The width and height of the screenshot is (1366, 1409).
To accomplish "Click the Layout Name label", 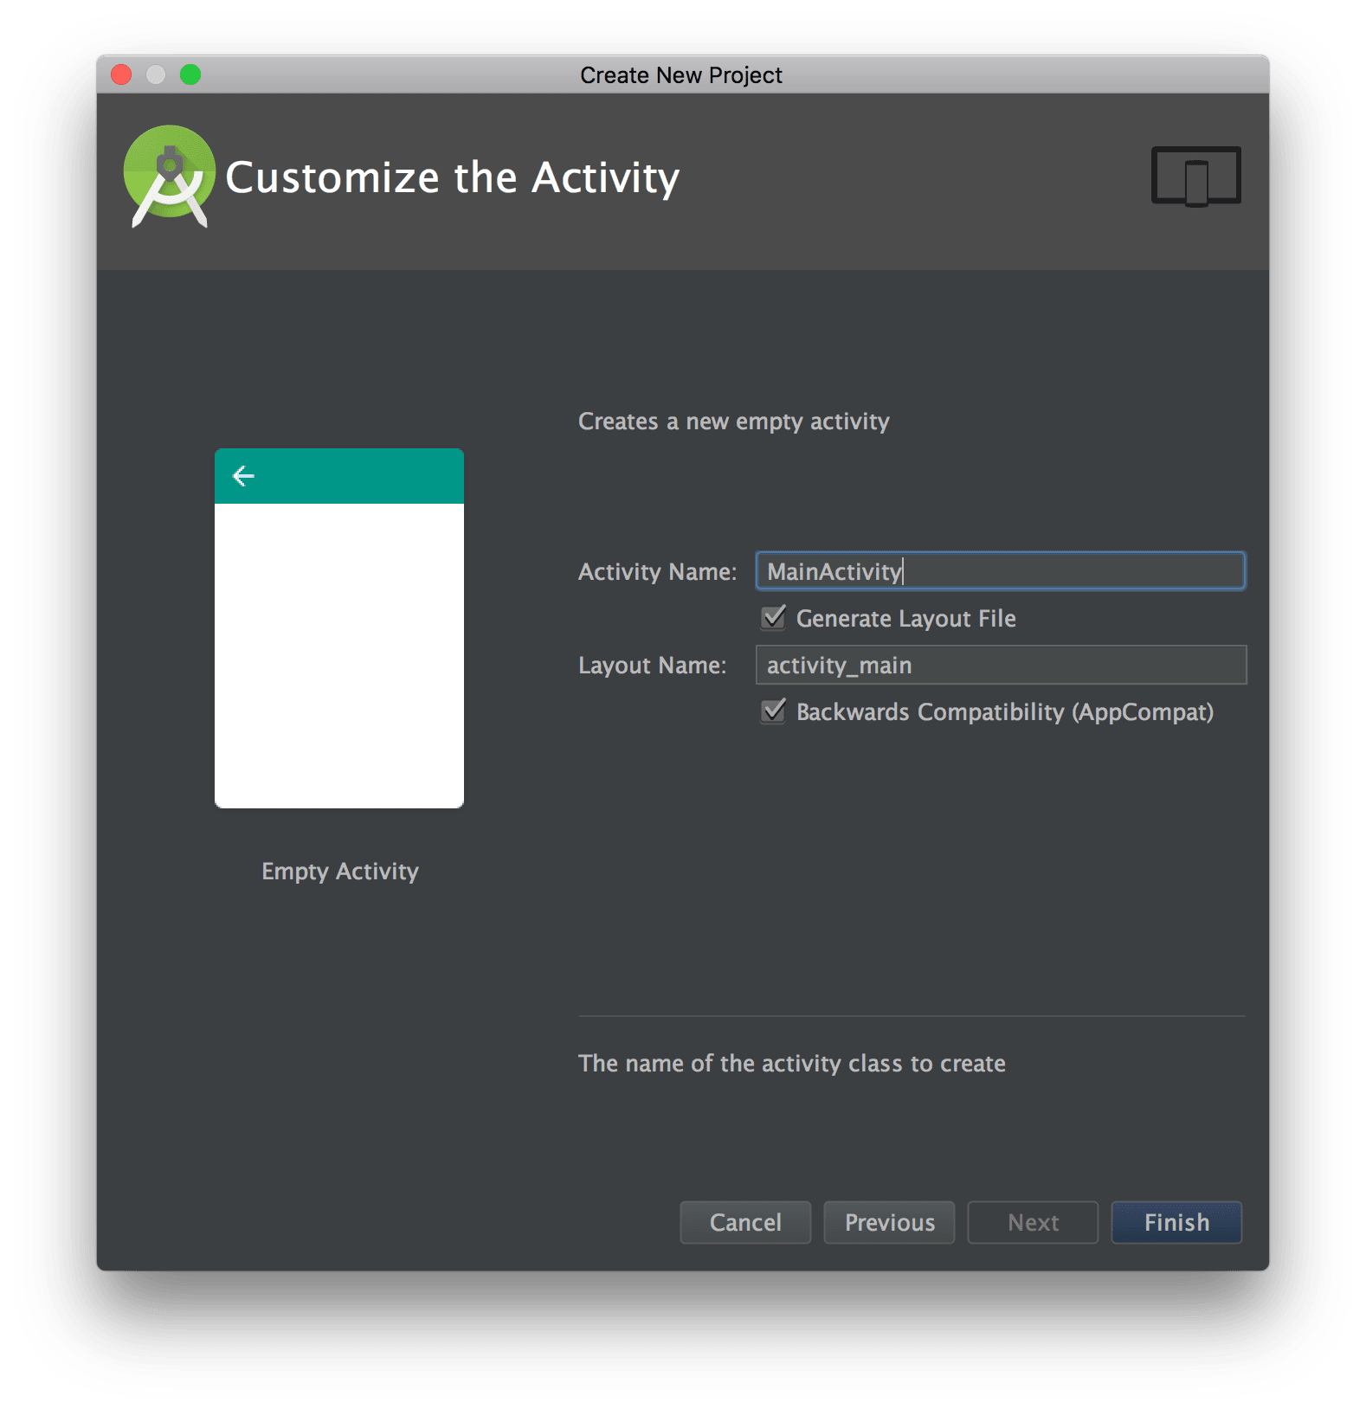I will click(652, 665).
